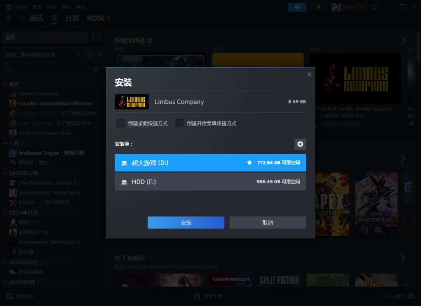
Task: Click the install dialog settings gear icon
Action: point(300,144)
